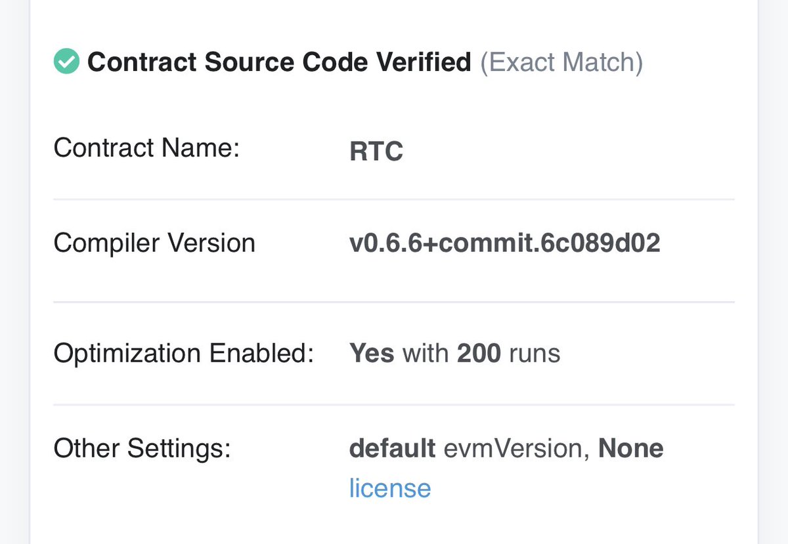
Task: Click the RTC contract name value
Action: click(x=376, y=152)
